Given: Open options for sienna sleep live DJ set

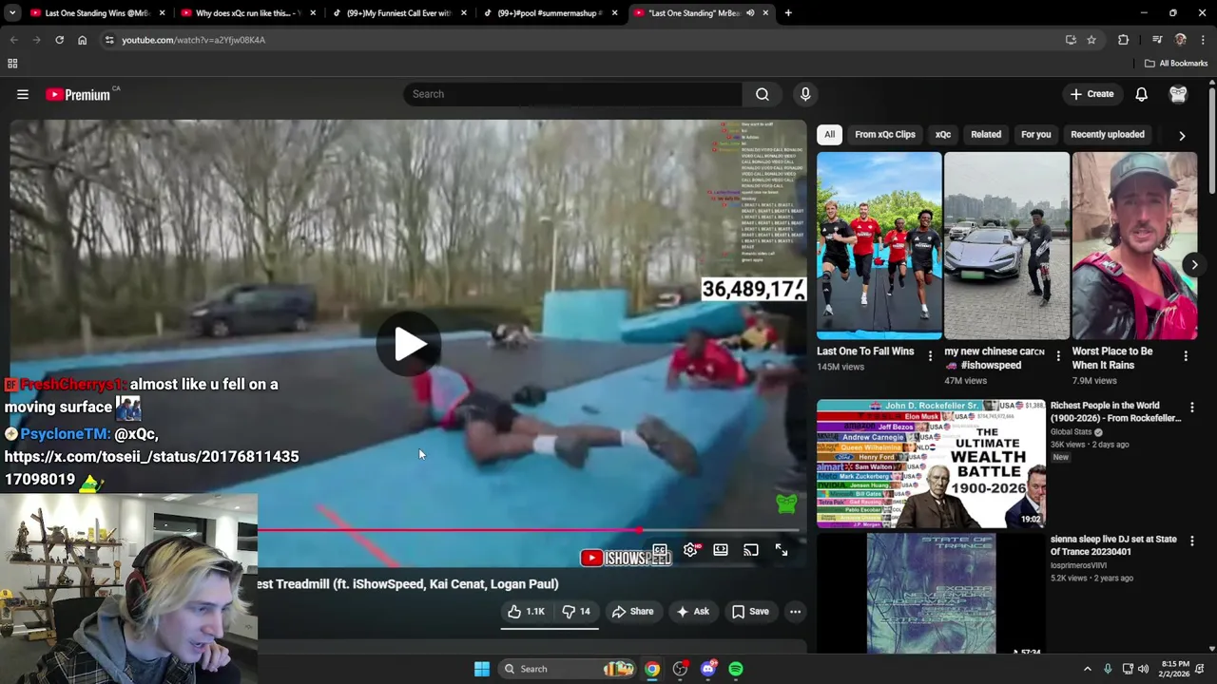Looking at the screenshot, I should pos(1191,540).
